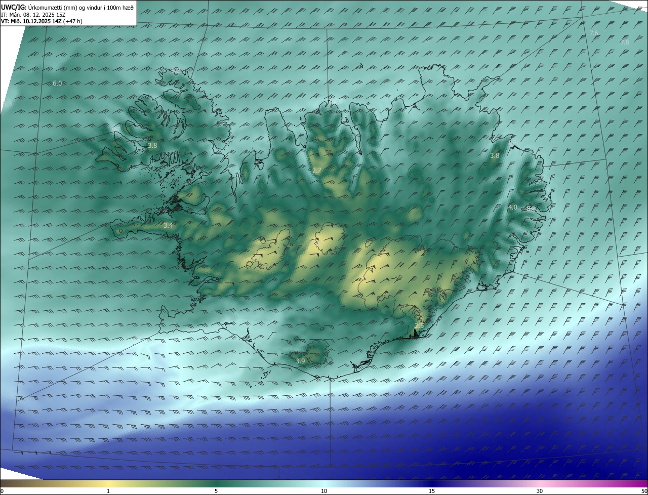Click the '3.9' value label on map

point(300,361)
